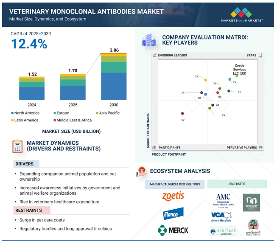
Task: Click the Merck logo
Action: click(x=173, y=230)
